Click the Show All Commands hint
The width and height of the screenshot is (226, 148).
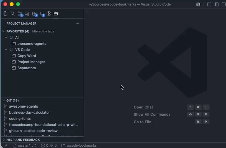pos(152,114)
